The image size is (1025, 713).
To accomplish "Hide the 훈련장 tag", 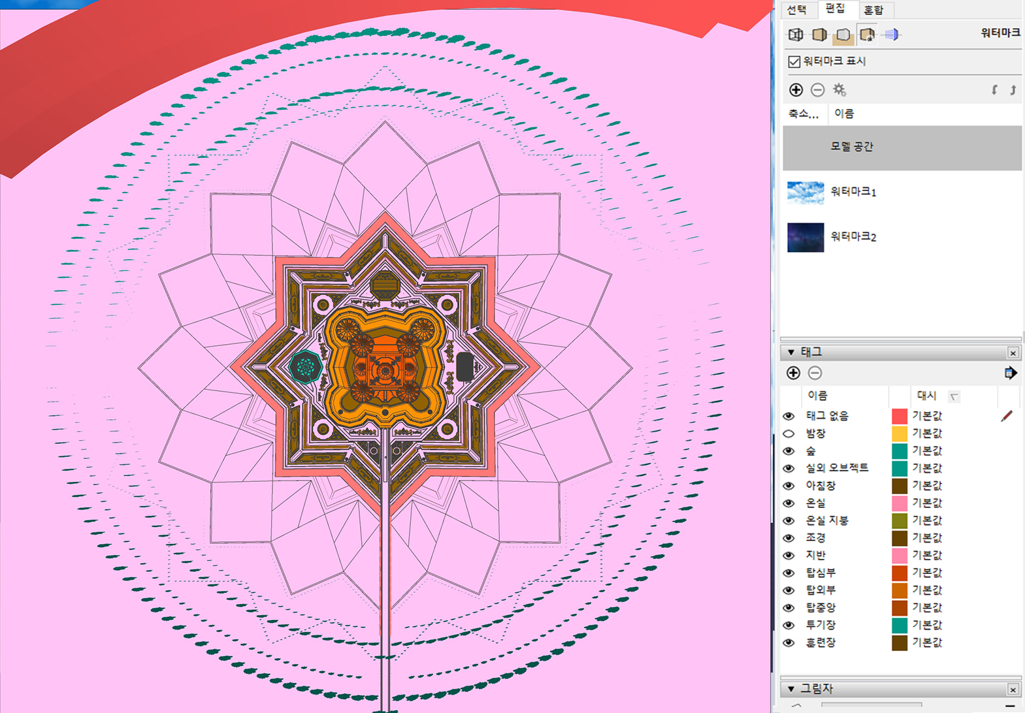I will coord(789,642).
